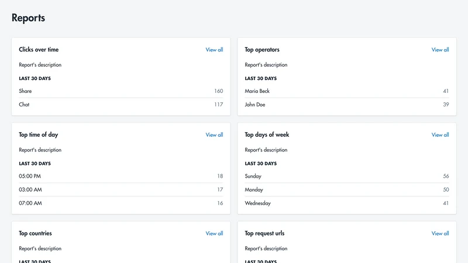Screen dimensions: 468x263
Task: Open View all for Top time of day
Action: click(214, 135)
